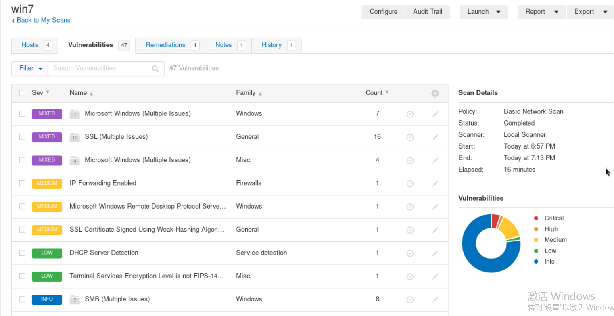Click the folder icon beside SMB (Multiple Issues)
Image resolution: width=614 pixels, height=316 pixels.
(x=74, y=299)
